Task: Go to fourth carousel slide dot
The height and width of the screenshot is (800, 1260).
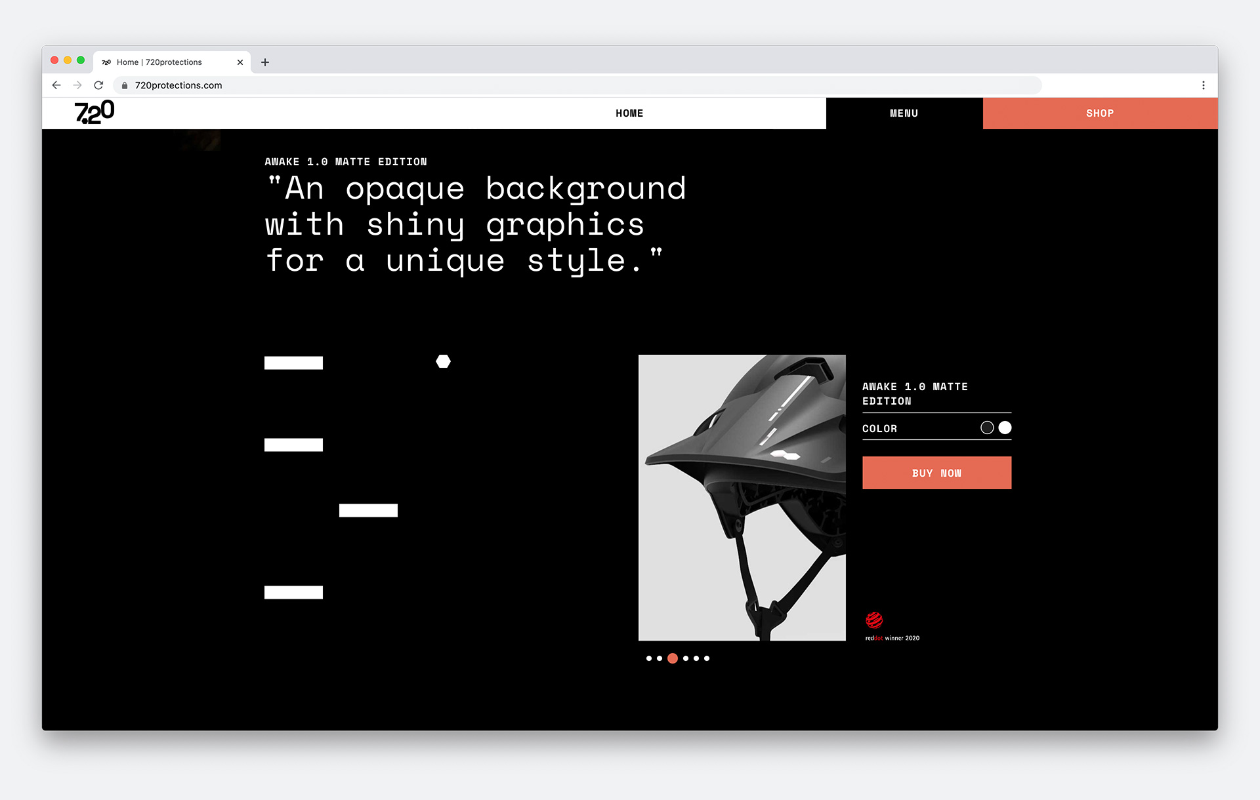Action: [686, 658]
